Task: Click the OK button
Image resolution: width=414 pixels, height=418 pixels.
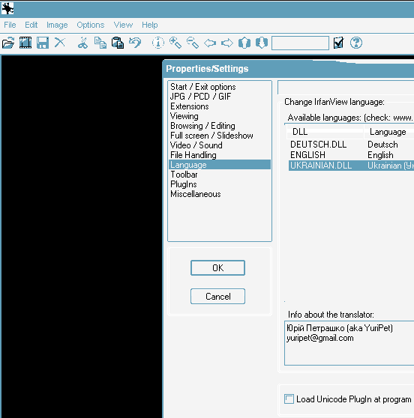Action: point(217,268)
